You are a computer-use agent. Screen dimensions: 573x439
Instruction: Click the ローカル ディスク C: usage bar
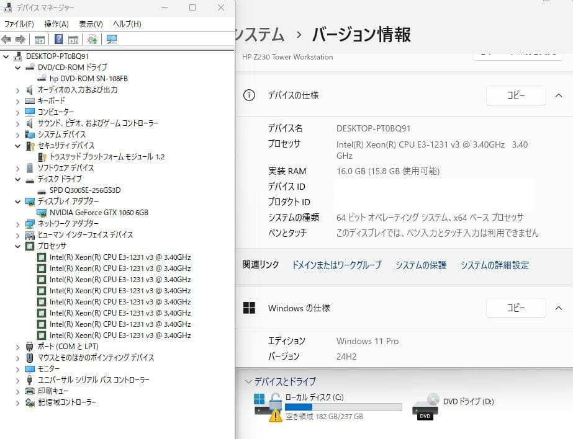(x=342, y=406)
